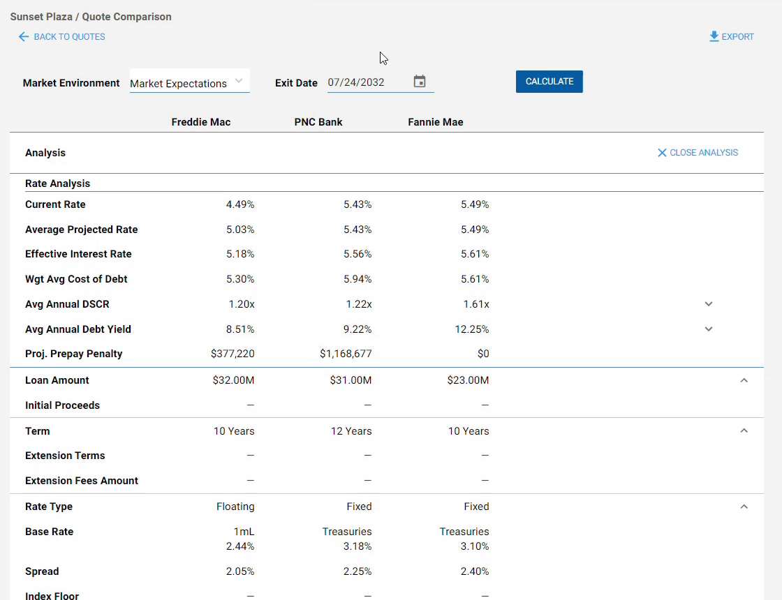Expand the Avg Annual Debt Yield row
782x600 pixels.
tap(708, 329)
